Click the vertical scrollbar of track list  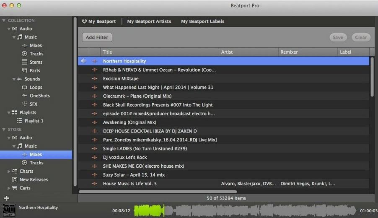(372, 77)
